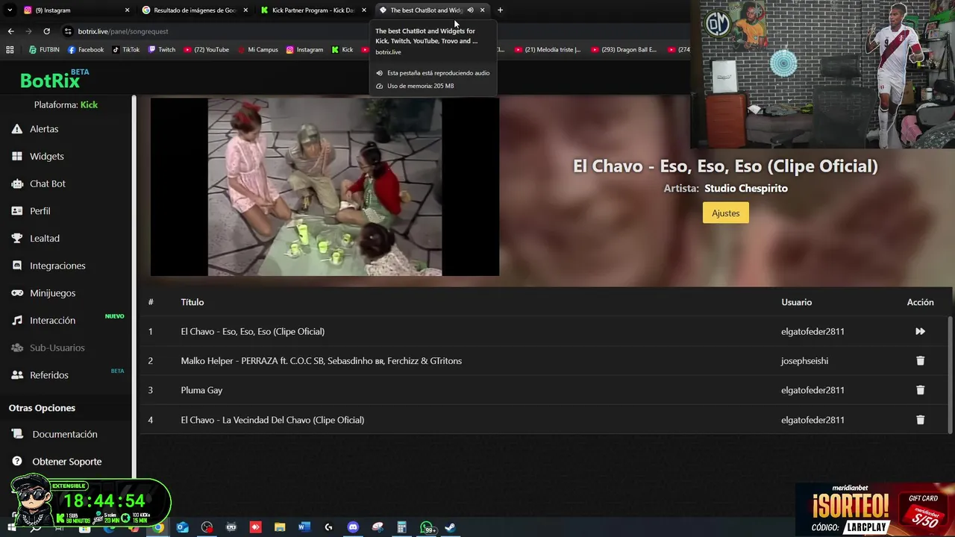
Task: Click user josephseishi in the queue
Action: point(804,361)
